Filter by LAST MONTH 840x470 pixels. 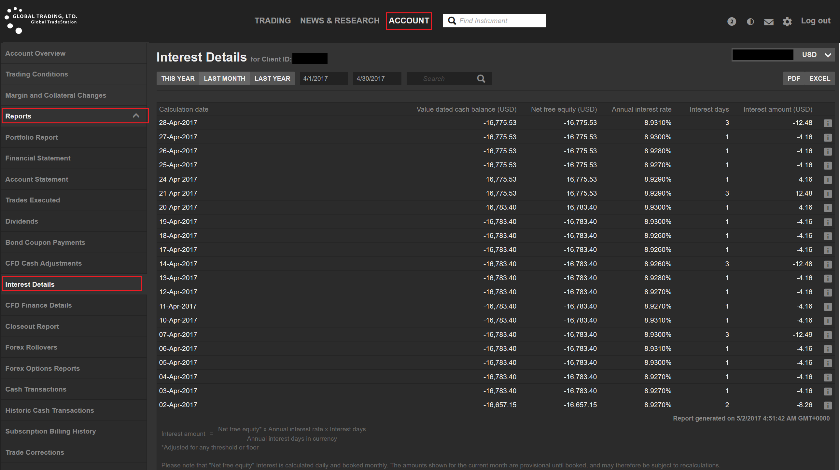click(x=224, y=78)
